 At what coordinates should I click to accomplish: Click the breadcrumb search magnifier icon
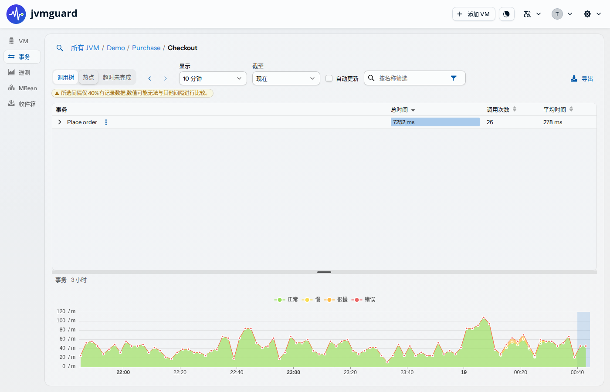coord(60,48)
